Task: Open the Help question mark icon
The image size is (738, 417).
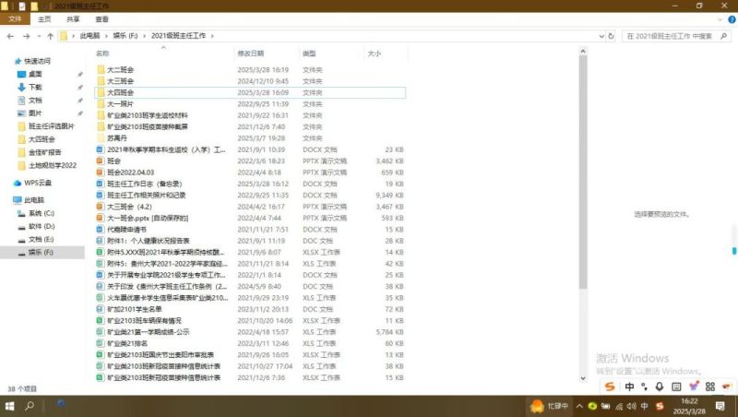Action: [732, 19]
